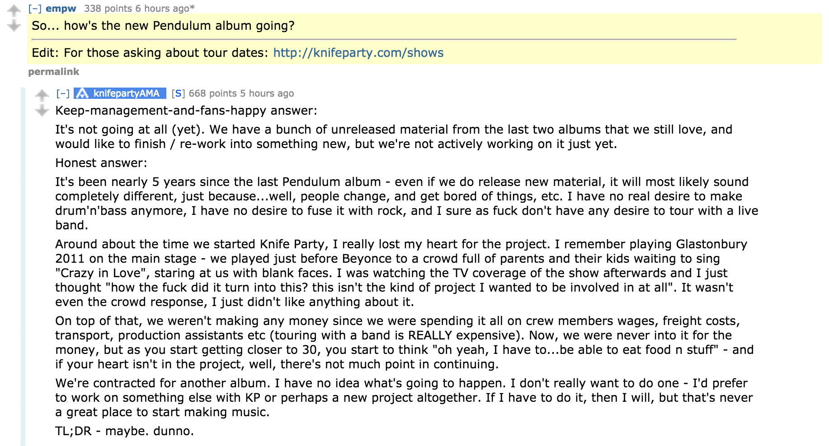The height and width of the screenshot is (446, 829).
Task: Click the "5 hours ago" timestamp on the reply
Action: [x=267, y=93]
